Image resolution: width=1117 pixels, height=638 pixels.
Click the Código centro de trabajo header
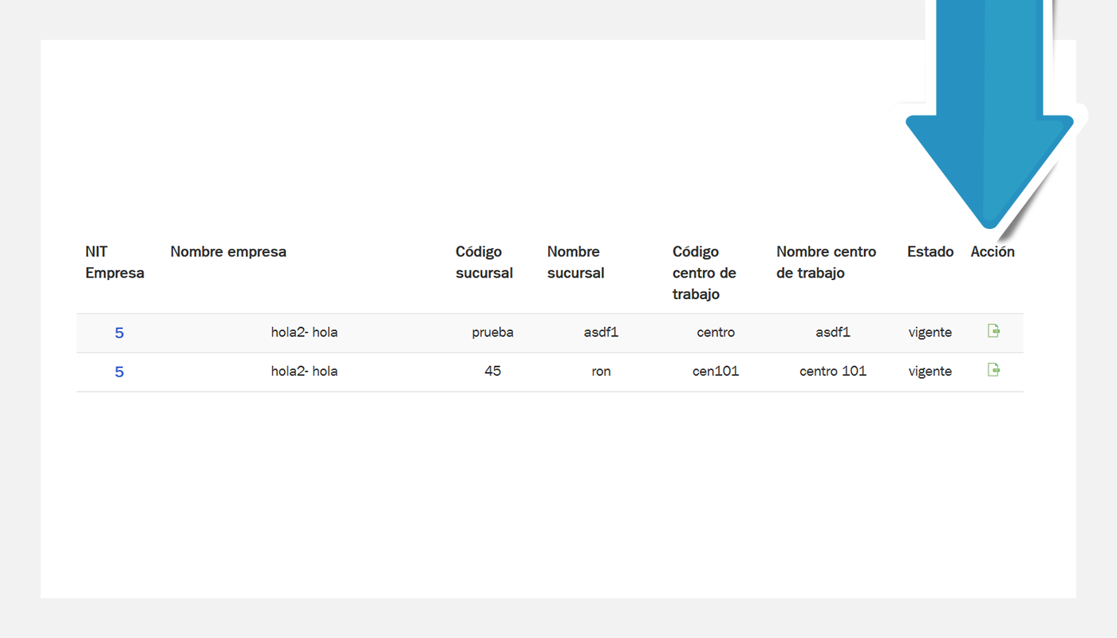click(705, 273)
